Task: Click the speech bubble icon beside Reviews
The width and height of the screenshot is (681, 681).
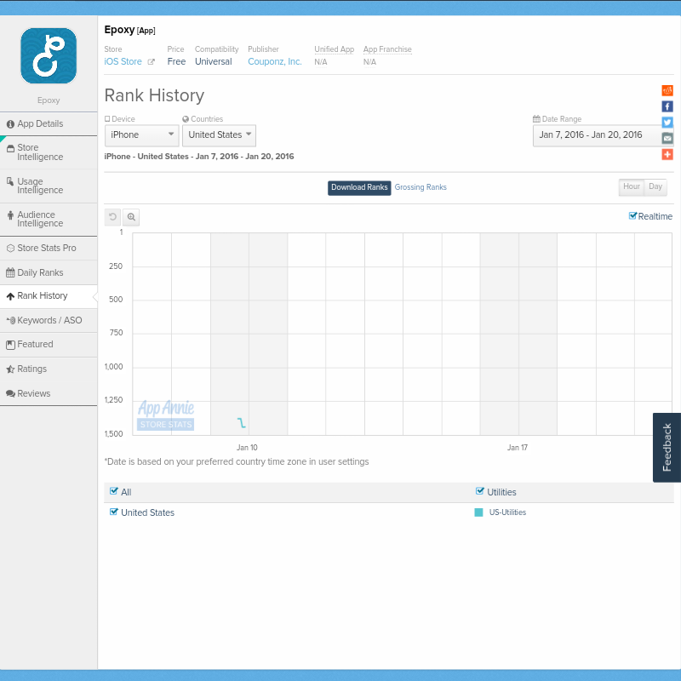Action: click(x=10, y=393)
